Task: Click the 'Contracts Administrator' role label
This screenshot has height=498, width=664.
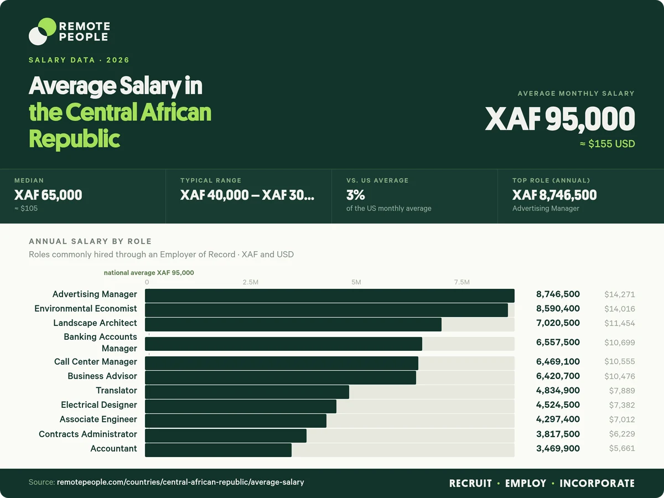Action: click(88, 434)
